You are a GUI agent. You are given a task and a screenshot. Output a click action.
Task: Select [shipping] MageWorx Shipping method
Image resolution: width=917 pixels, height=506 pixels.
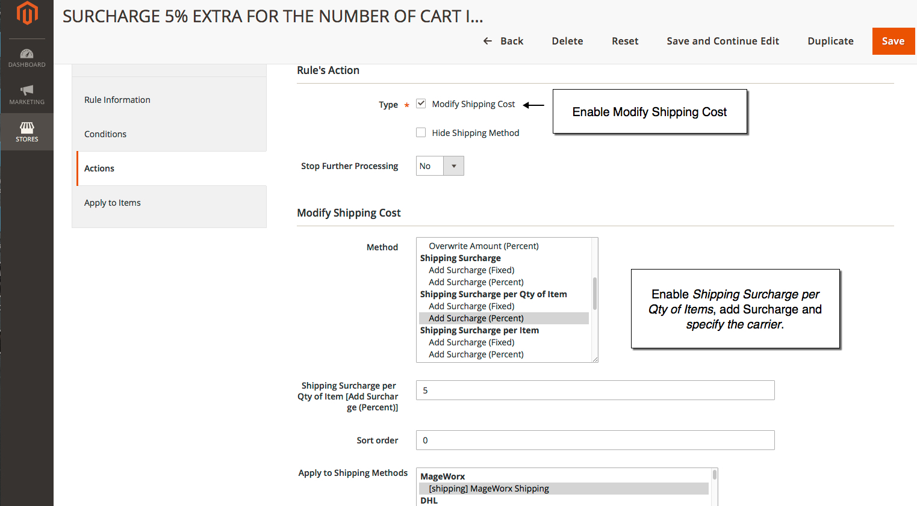[488, 488]
